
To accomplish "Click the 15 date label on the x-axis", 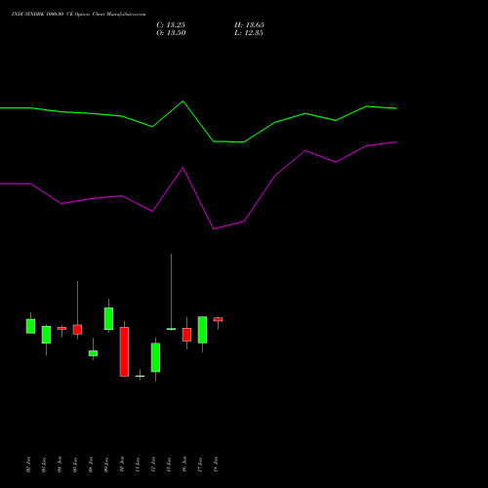I will tap(169, 465).
